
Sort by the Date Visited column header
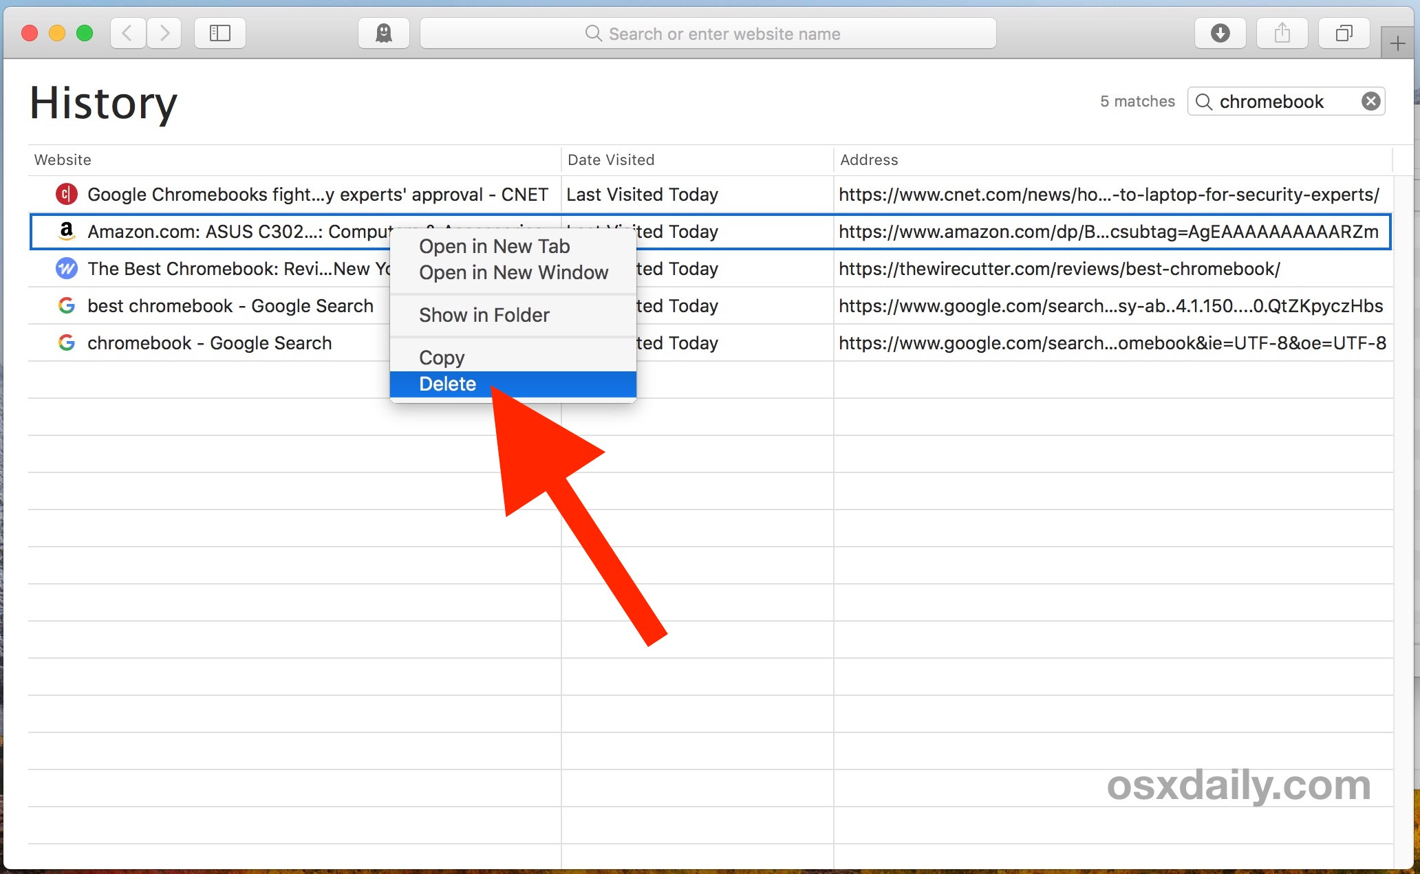tap(698, 160)
